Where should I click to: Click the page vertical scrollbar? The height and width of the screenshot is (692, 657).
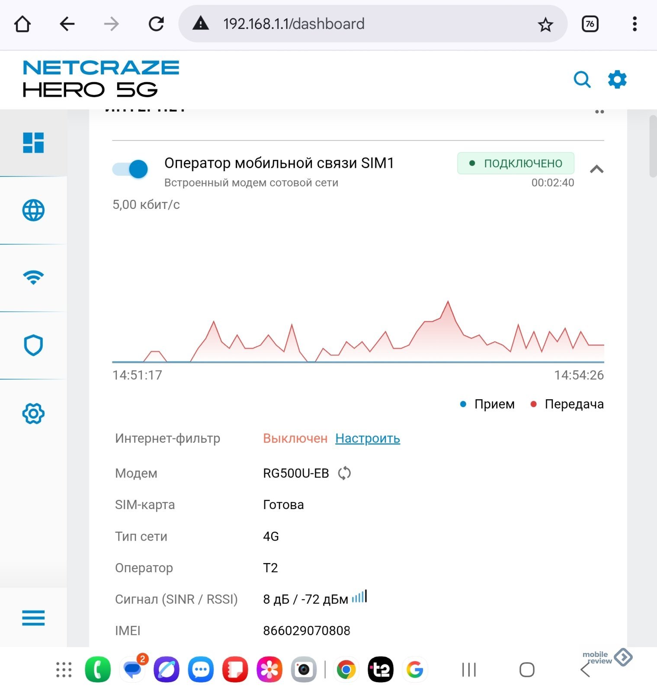pyautogui.click(x=652, y=147)
